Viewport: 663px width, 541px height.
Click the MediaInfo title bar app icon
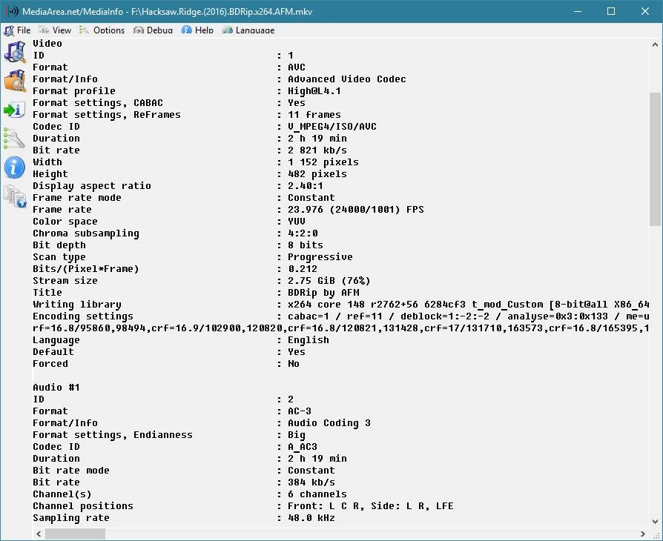pos(13,11)
